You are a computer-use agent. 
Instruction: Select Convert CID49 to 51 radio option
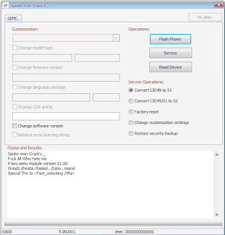coord(131,90)
